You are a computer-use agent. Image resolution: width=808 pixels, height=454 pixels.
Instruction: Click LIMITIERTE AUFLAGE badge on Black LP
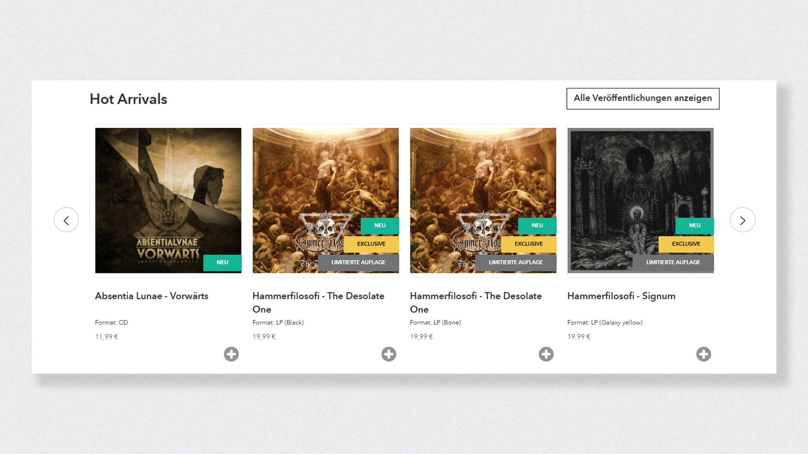[358, 262]
